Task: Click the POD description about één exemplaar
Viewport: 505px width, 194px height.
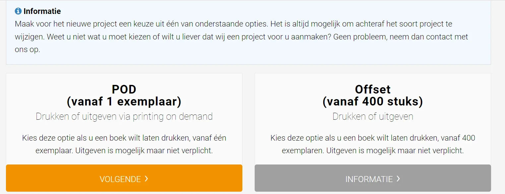Action: pyautogui.click(x=124, y=144)
